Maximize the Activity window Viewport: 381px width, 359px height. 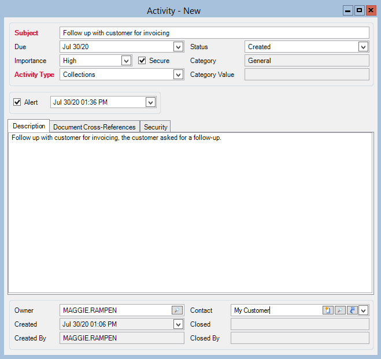click(x=359, y=10)
